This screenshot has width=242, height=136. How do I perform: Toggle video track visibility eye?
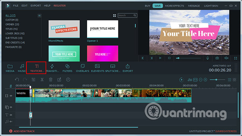11,96
